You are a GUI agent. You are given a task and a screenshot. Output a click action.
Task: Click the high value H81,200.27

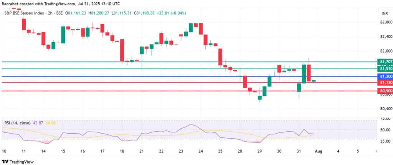tap(98, 13)
